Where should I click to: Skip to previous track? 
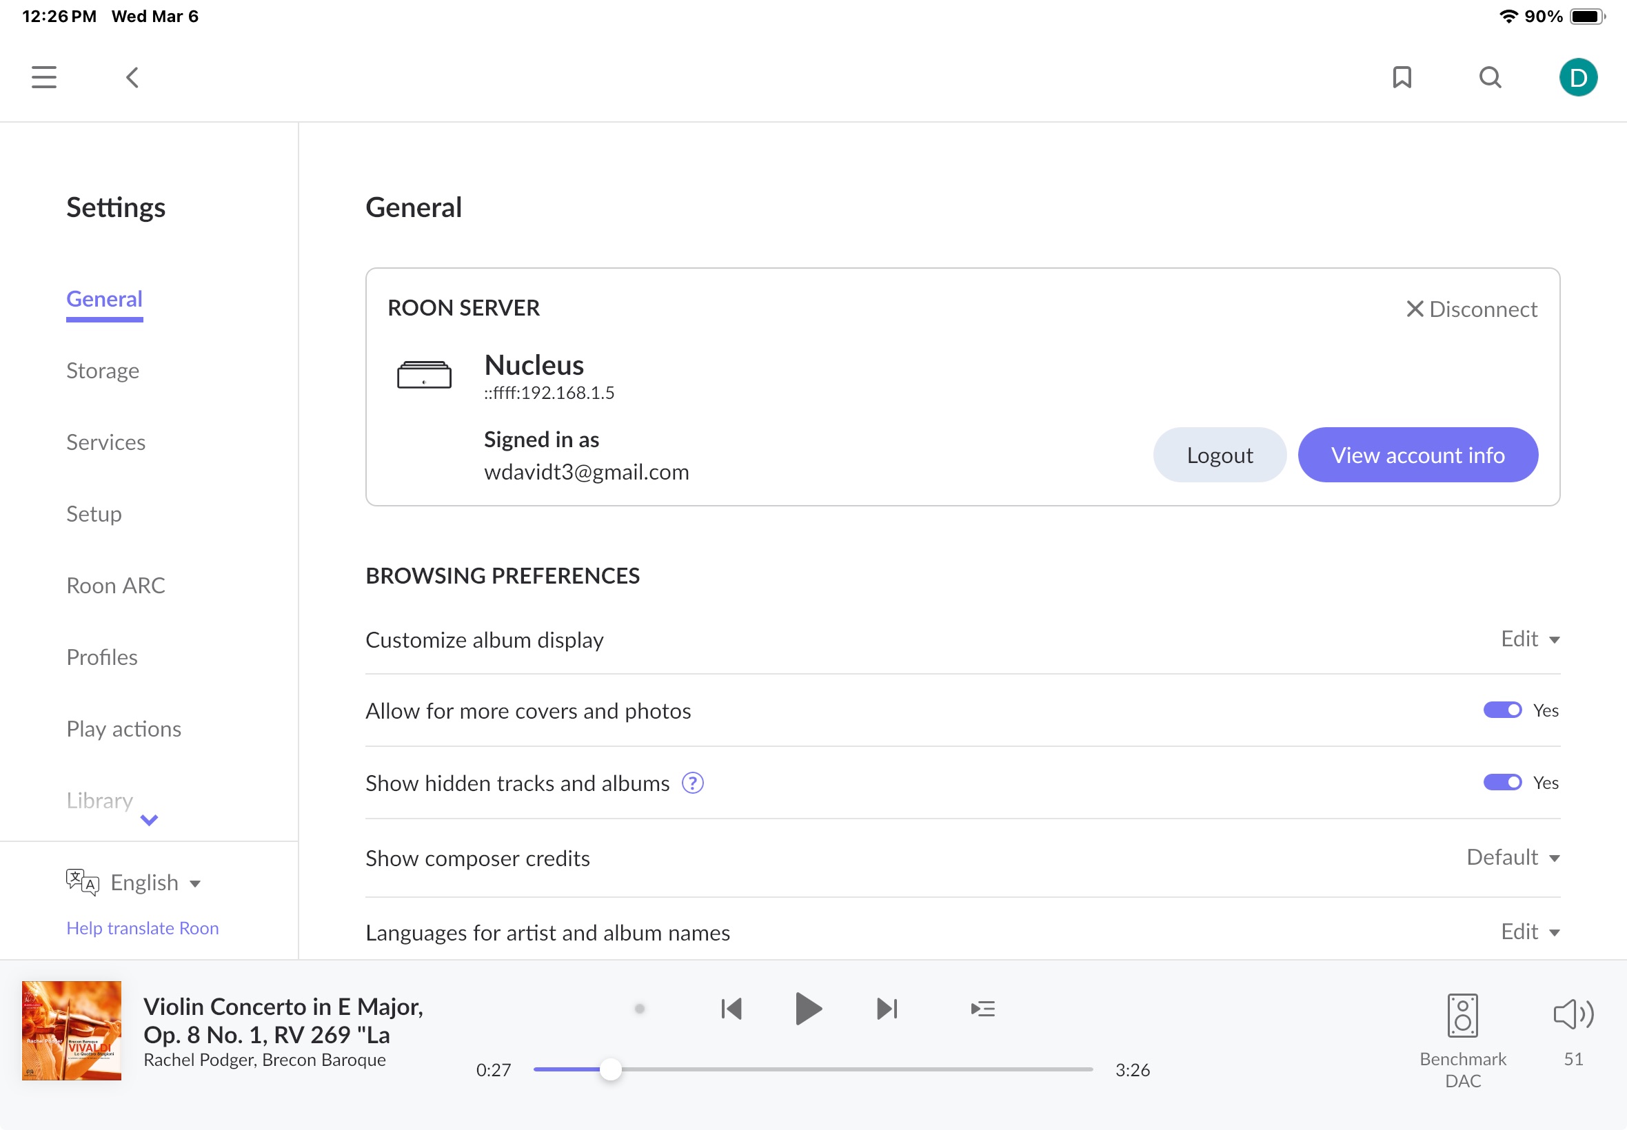click(x=731, y=1009)
